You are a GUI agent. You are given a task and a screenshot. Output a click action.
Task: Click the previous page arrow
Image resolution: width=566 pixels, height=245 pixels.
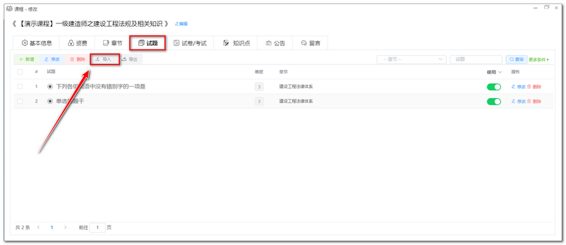click(x=39, y=227)
